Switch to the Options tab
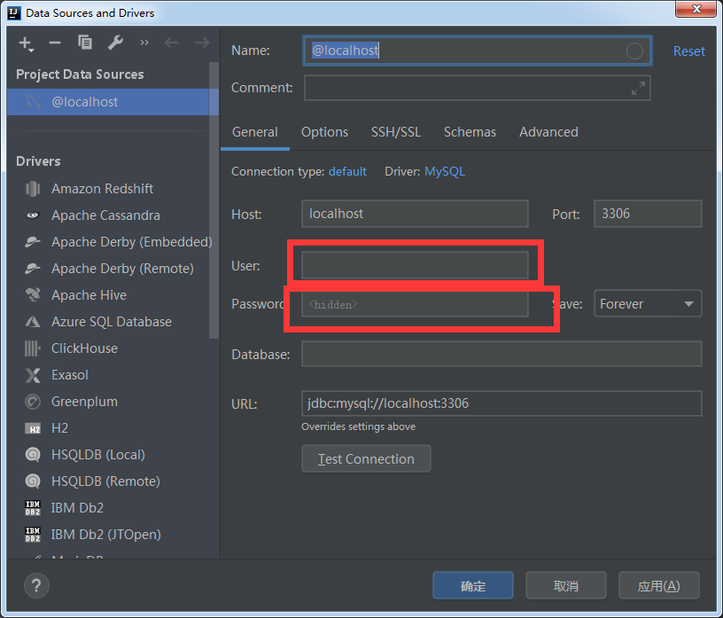723x618 pixels. point(324,132)
